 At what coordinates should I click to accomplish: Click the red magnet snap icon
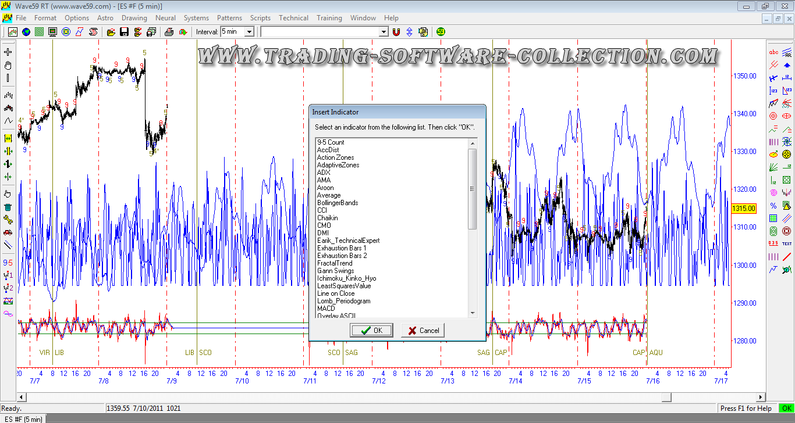tap(396, 32)
